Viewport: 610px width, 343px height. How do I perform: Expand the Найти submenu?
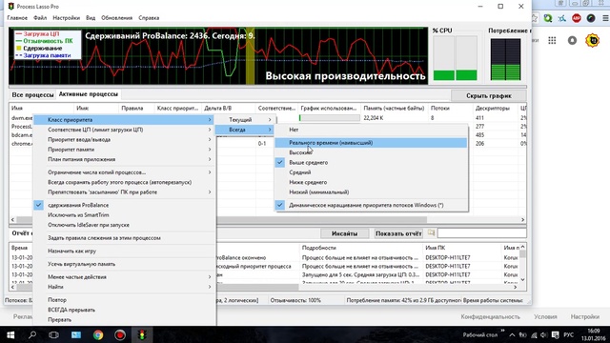click(125, 287)
